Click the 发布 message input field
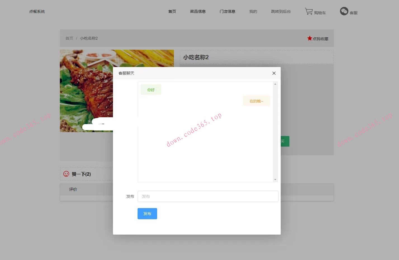Screen dimensions: 399x260 pyautogui.click(x=208, y=196)
